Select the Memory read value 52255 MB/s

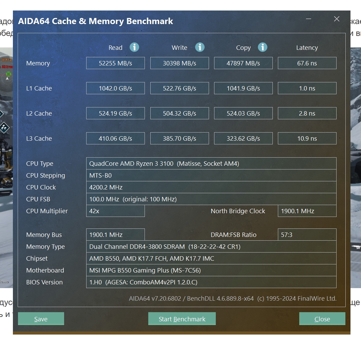click(115, 63)
